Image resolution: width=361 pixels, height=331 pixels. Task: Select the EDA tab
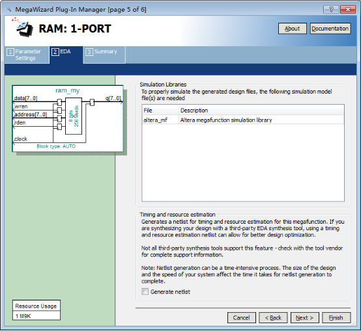coord(66,55)
